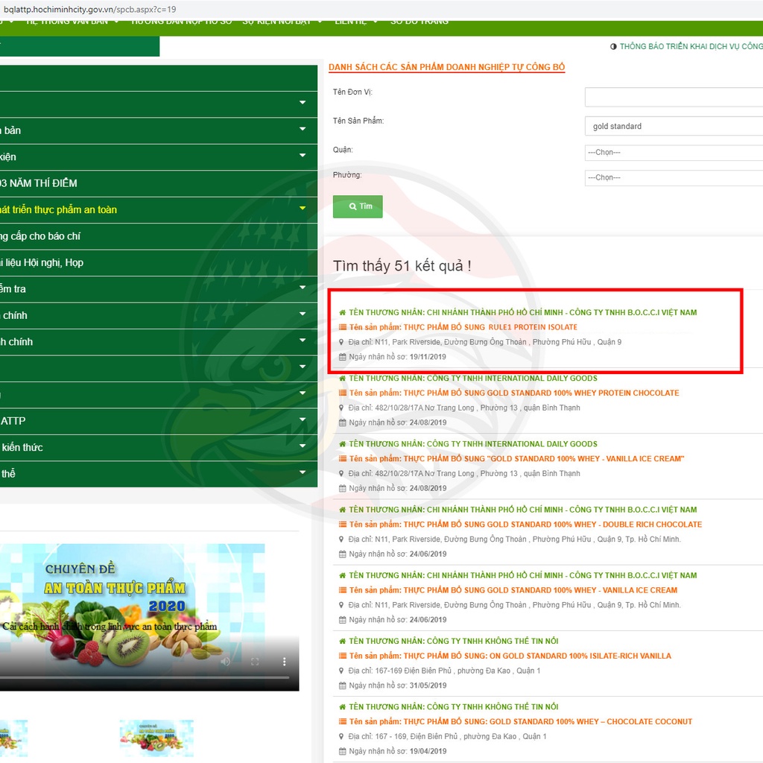Expand the yellow 'triển thực phẩm an toàn' row
The image size is (763, 763).
[x=303, y=208]
